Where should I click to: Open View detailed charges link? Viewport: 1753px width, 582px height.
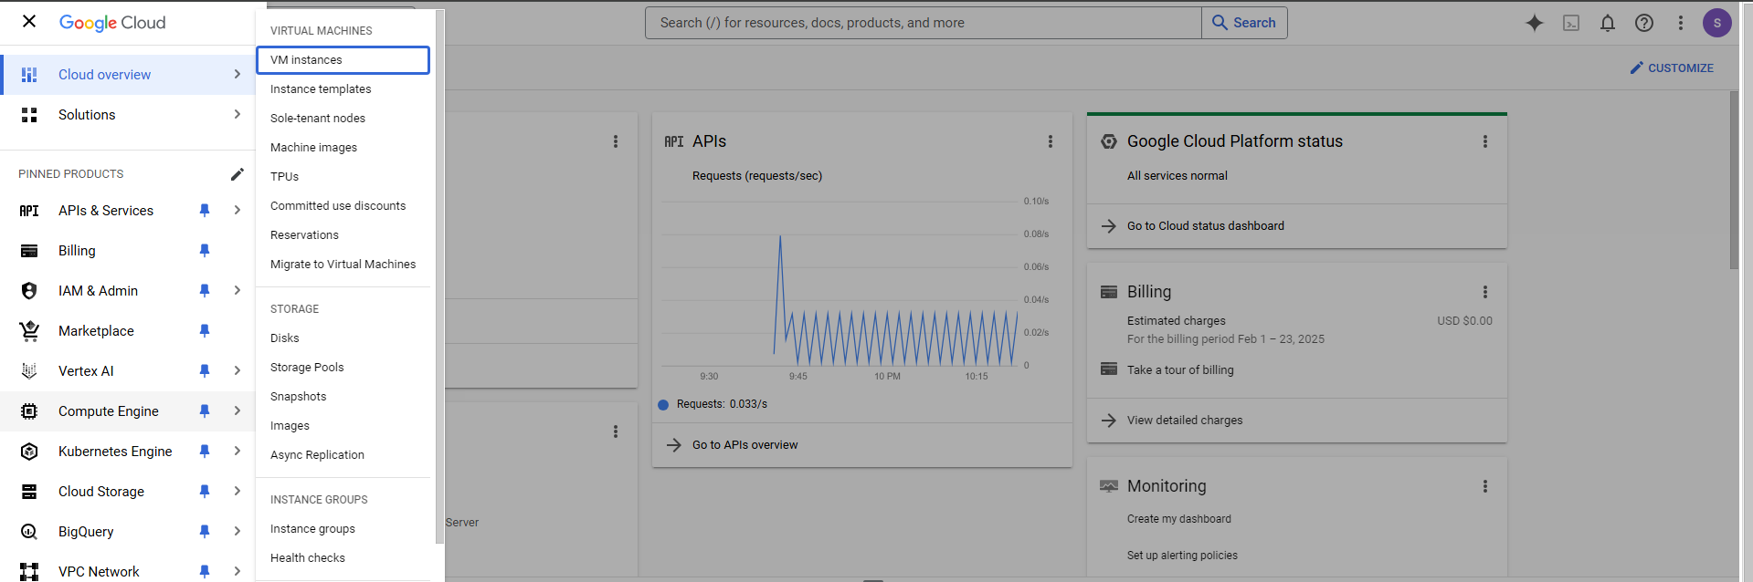point(1185,421)
